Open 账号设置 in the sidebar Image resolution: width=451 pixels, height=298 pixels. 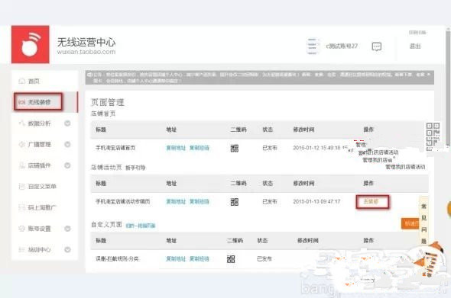39,229
